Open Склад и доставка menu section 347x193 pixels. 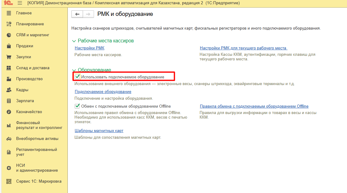(x=33, y=68)
